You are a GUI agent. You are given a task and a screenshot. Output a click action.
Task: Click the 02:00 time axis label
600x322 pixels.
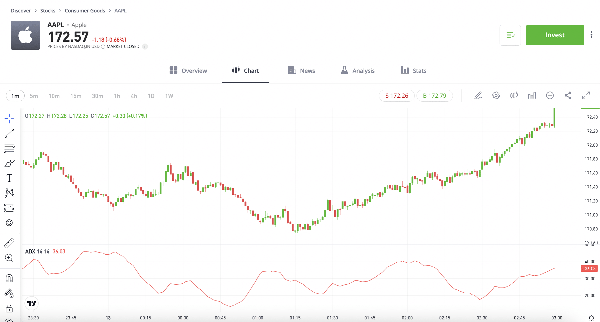tap(407, 318)
